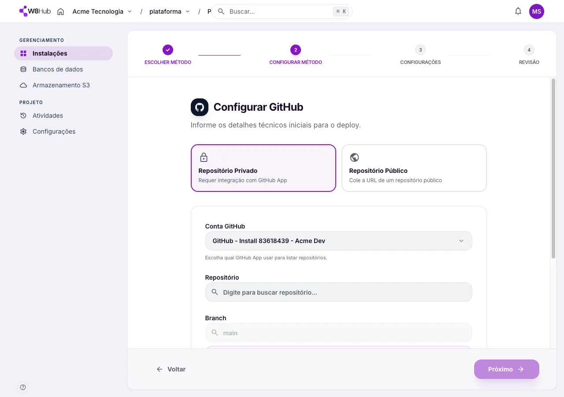This screenshot has width=564, height=397.
Task: Open Bancos de dados in sidebar
Action: 63,69
